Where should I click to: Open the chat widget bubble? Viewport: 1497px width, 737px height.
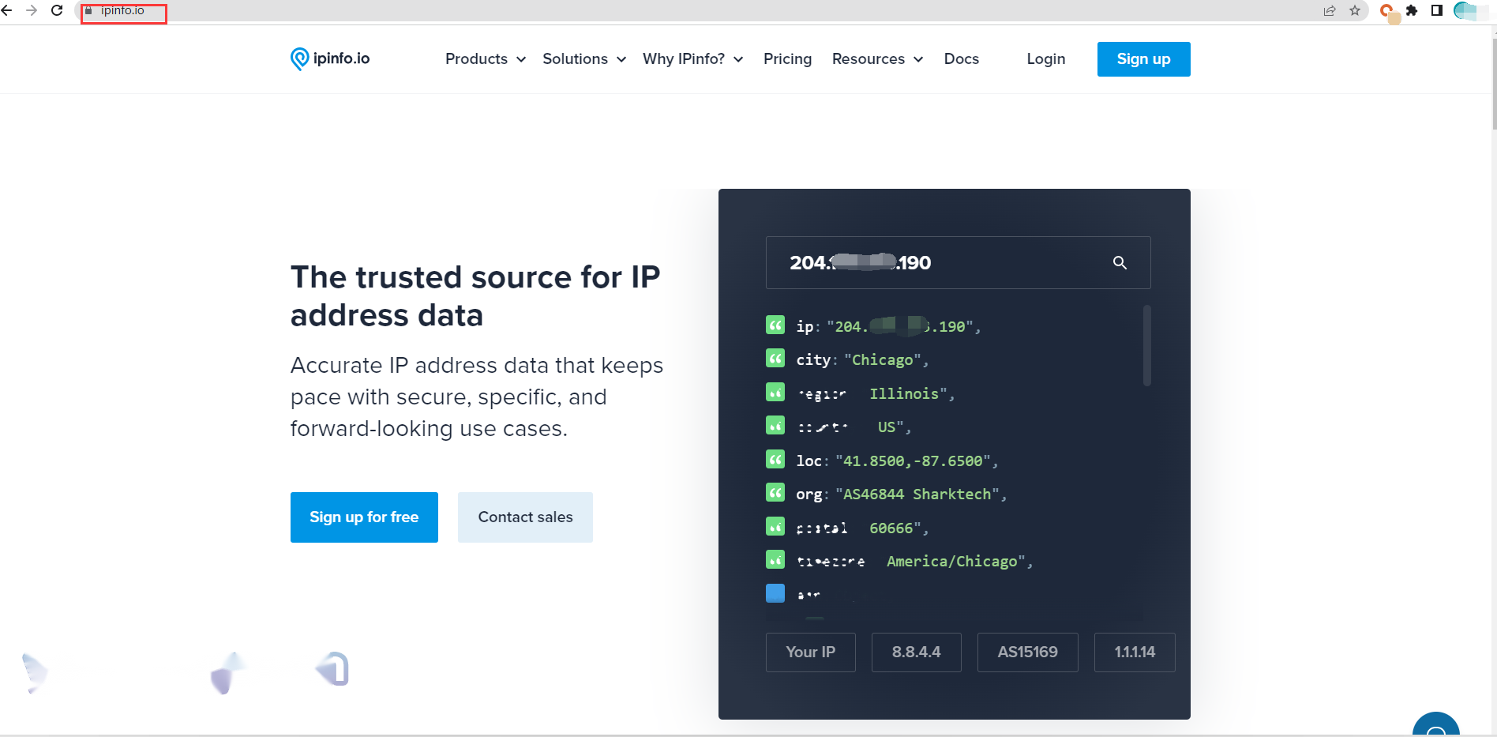[x=1436, y=725]
